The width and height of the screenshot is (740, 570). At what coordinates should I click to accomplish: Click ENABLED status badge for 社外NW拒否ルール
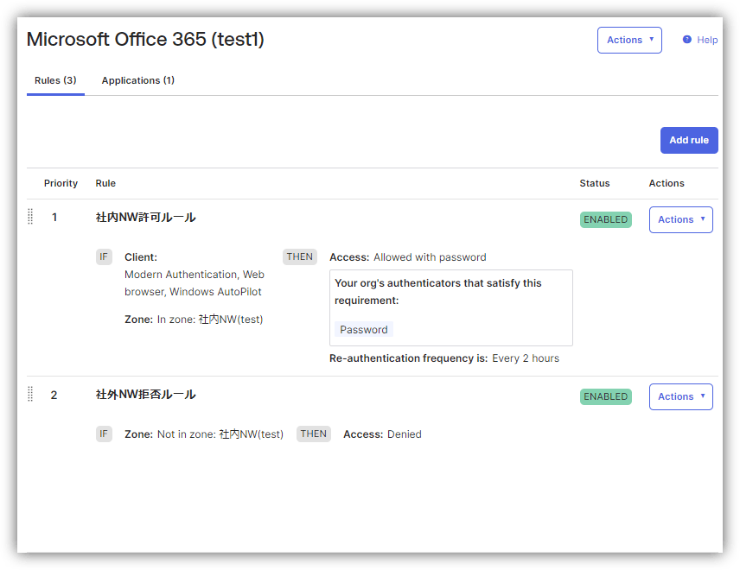tap(606, 396)
